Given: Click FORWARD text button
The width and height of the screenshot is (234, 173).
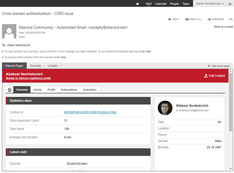Looking at the screenshot, I should coord(218,19).
